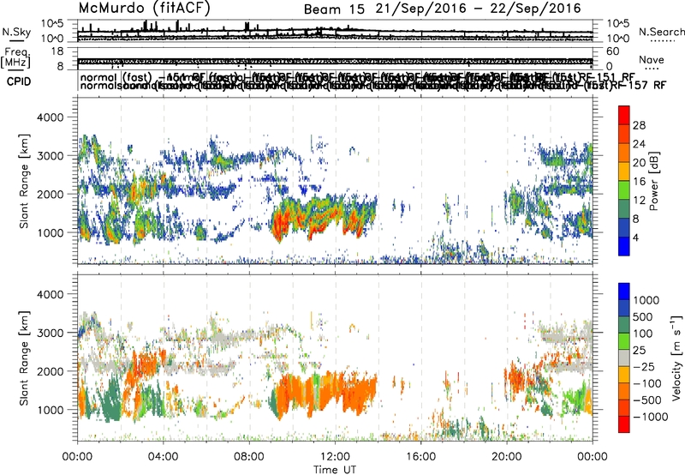The height and width of the screenshot is (475, 685).
Task: Pick the bright blue bottom segment of power colorbar
Action: [624, 246]
